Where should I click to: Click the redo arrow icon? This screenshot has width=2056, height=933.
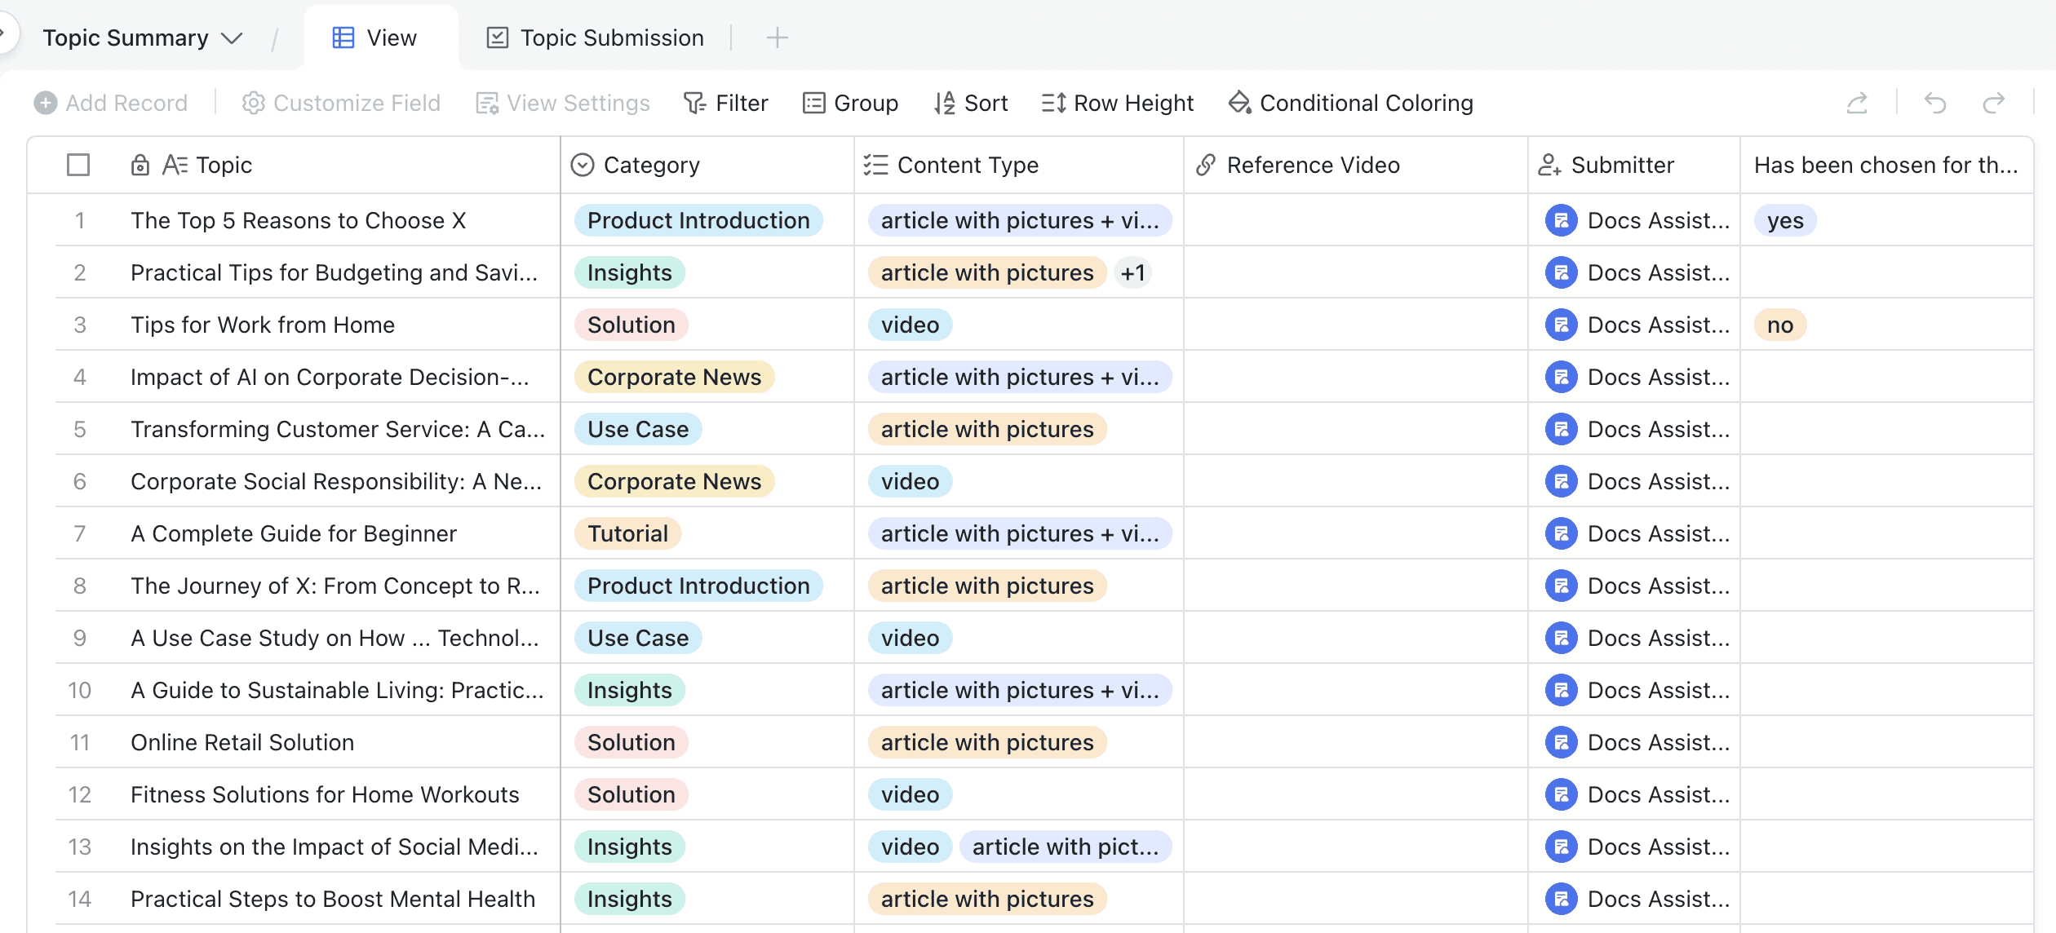[1993, 103]
